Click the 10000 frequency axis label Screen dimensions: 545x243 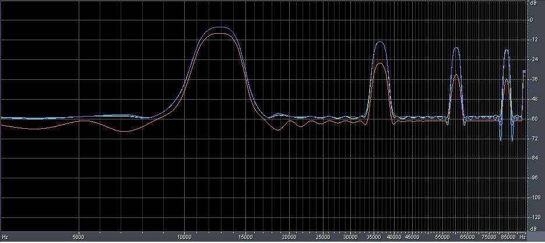(x=184, y=237)
